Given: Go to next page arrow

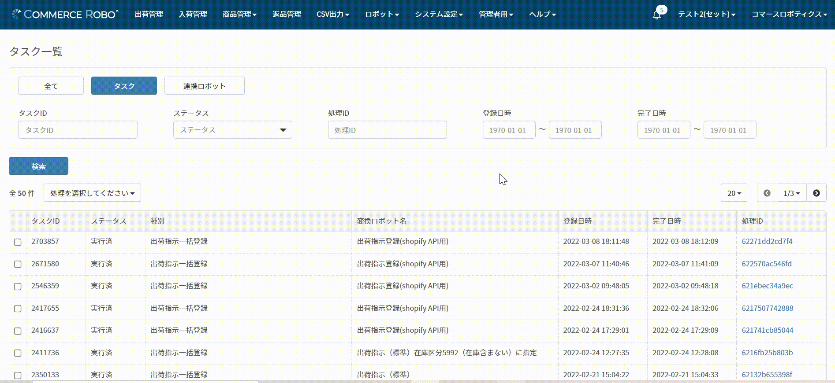Looking at the screenshot, I should [x=816, y=193].
